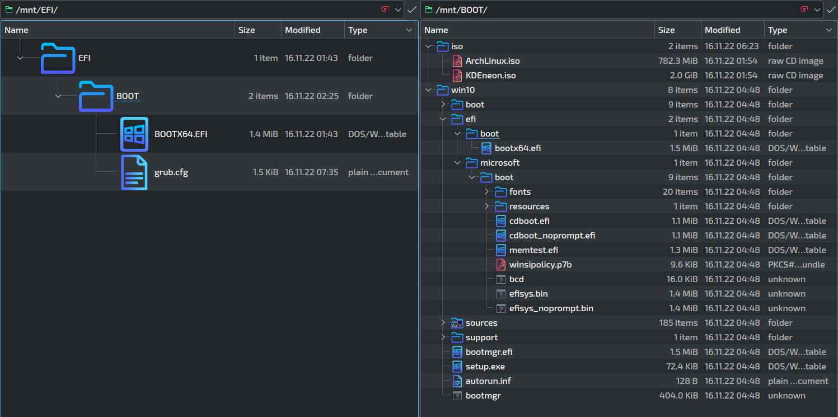Image resolution: width=838 pixels, height=417 pixels.
Task: Select the boot folder under microsoft
Action: coord(629,177)
